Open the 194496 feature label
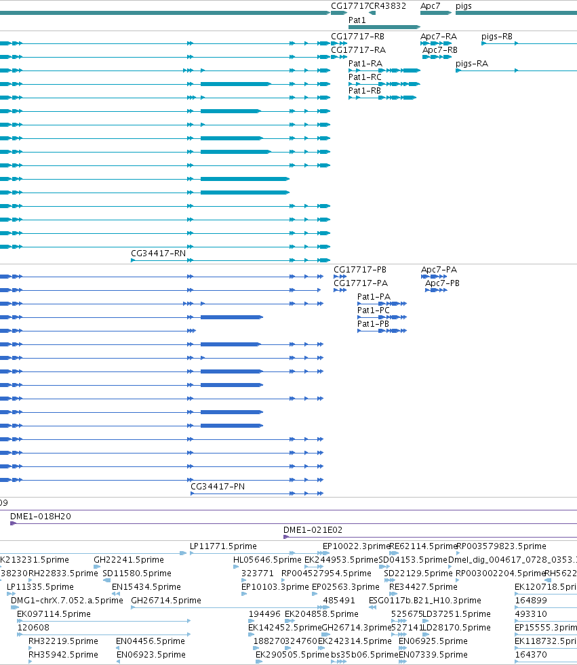This screenshot has width=577, height=665. pos(264,614)
